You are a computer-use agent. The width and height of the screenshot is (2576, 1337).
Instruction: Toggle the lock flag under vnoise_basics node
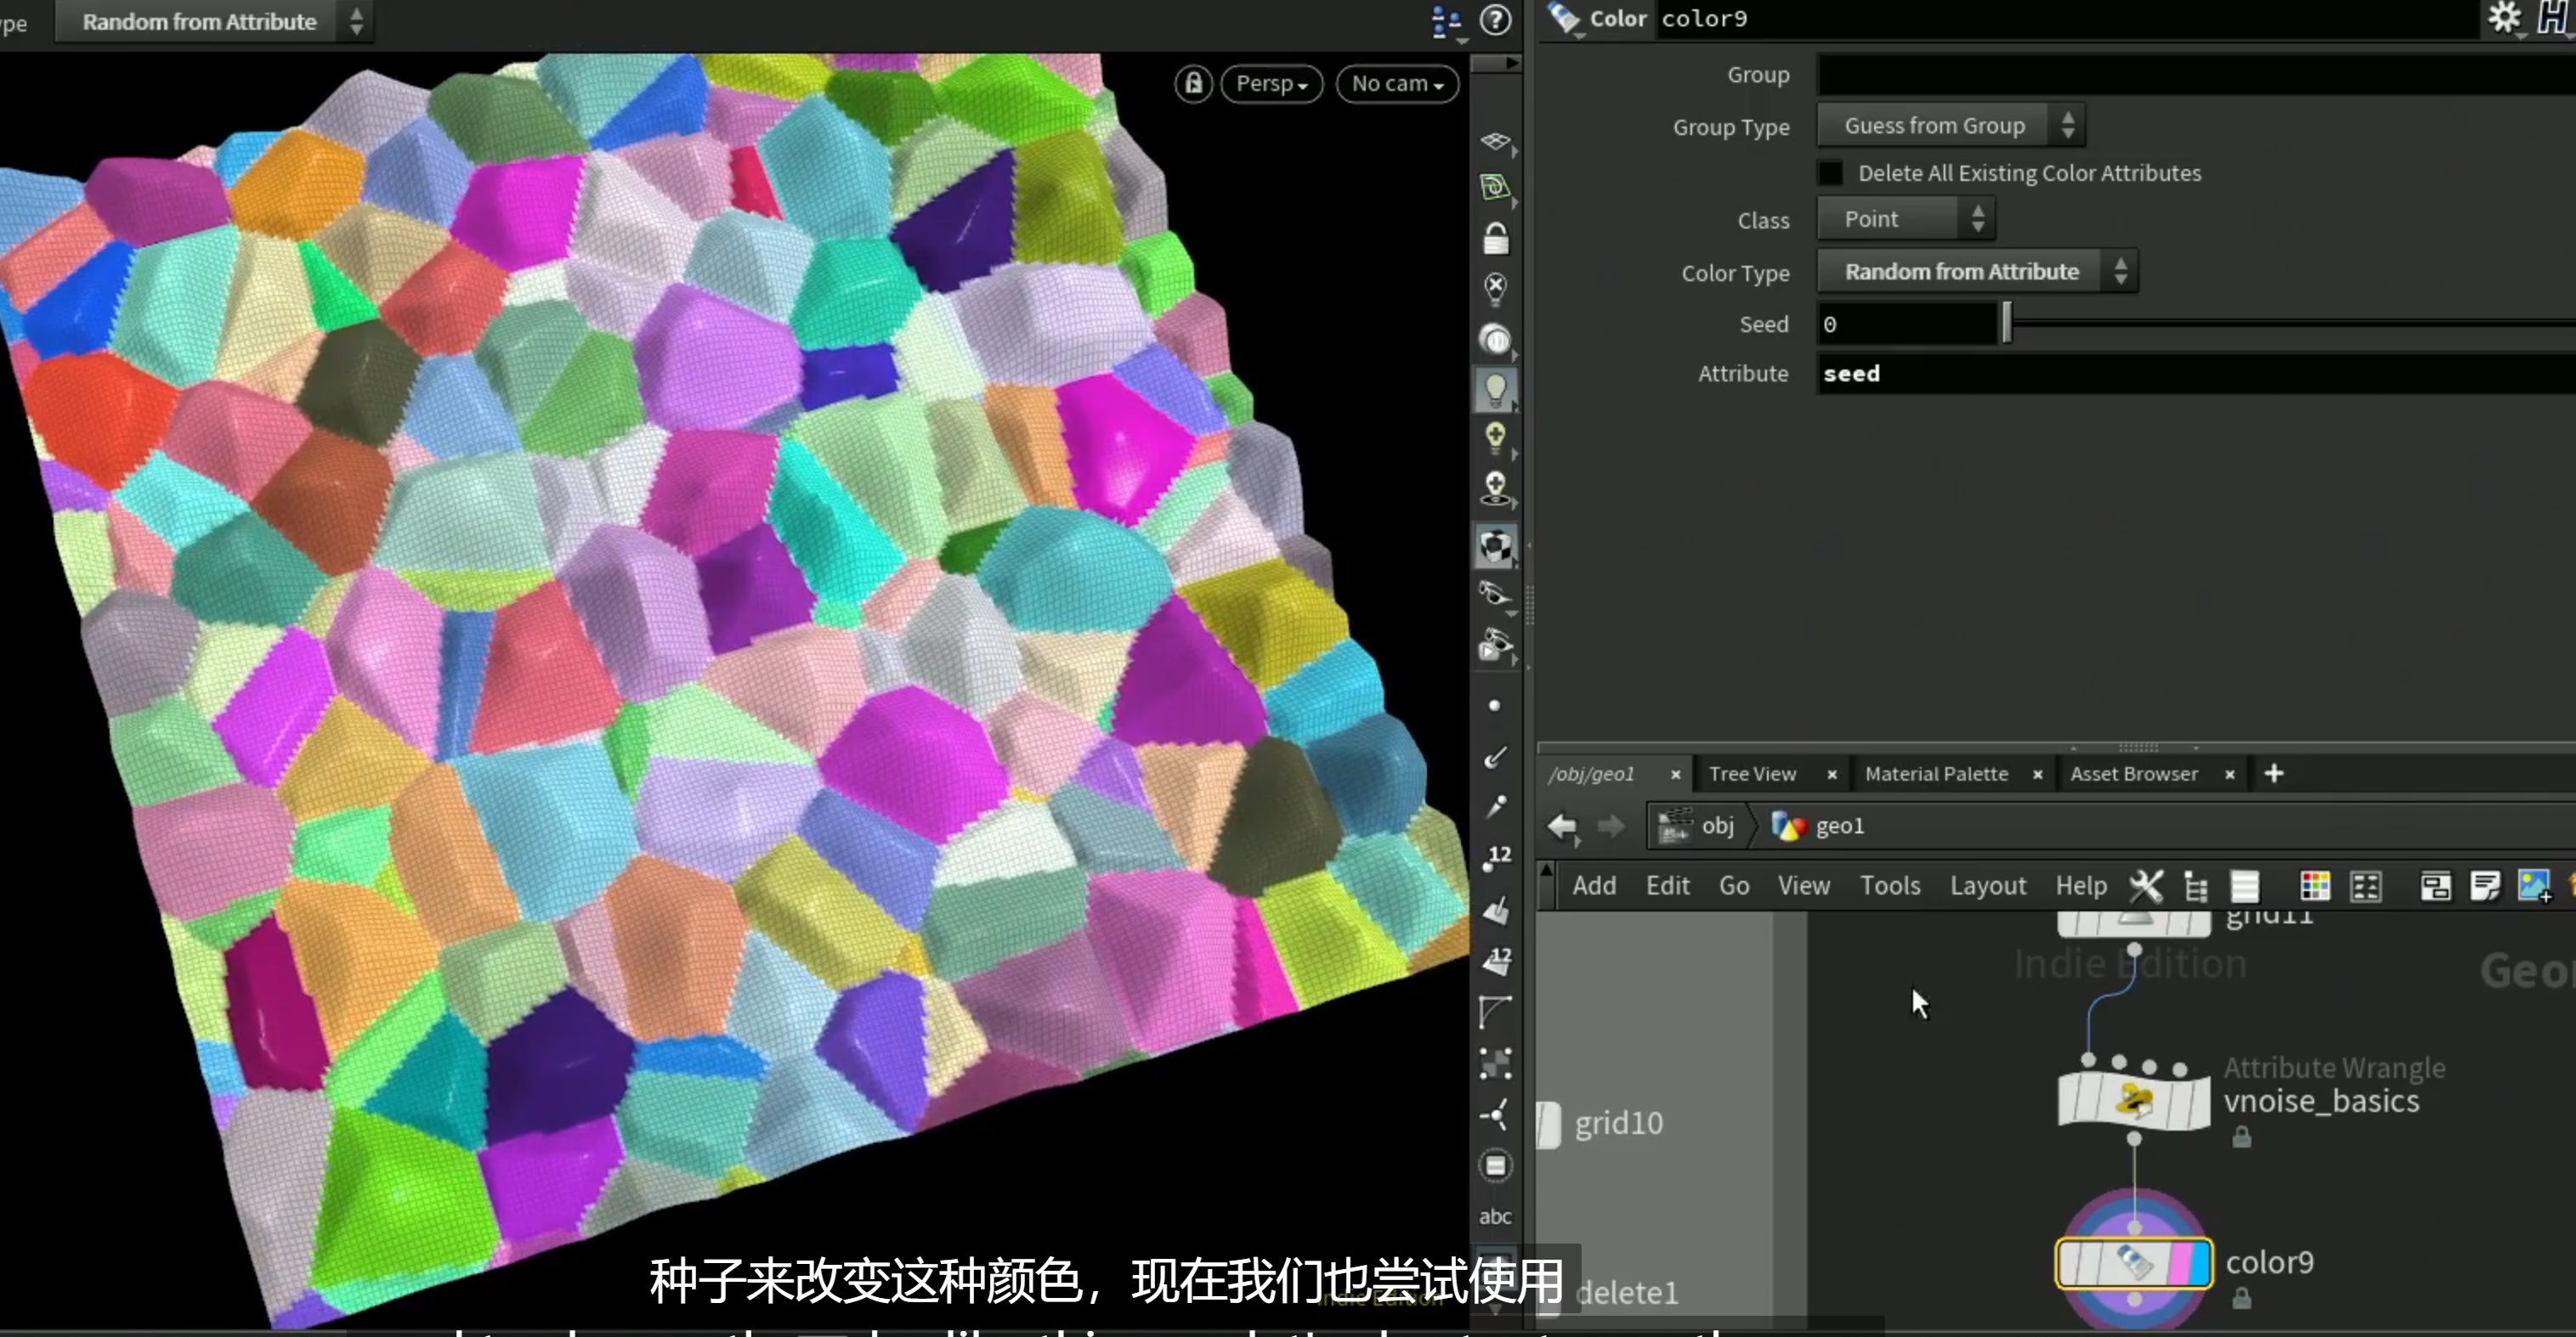(2242, 1137)
